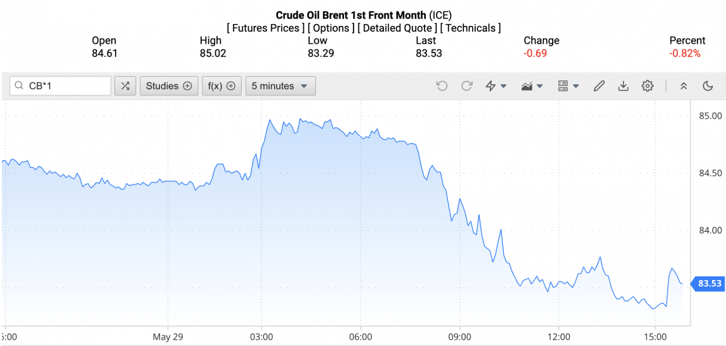Open the 5 minutes interval dropdown
This screenshot has width=726, height=346.
pos(280,86)
